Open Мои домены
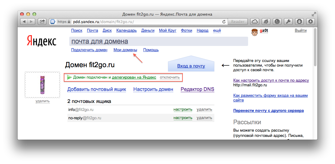The width and height of the screenshot is (335, 164). (125, 50)
